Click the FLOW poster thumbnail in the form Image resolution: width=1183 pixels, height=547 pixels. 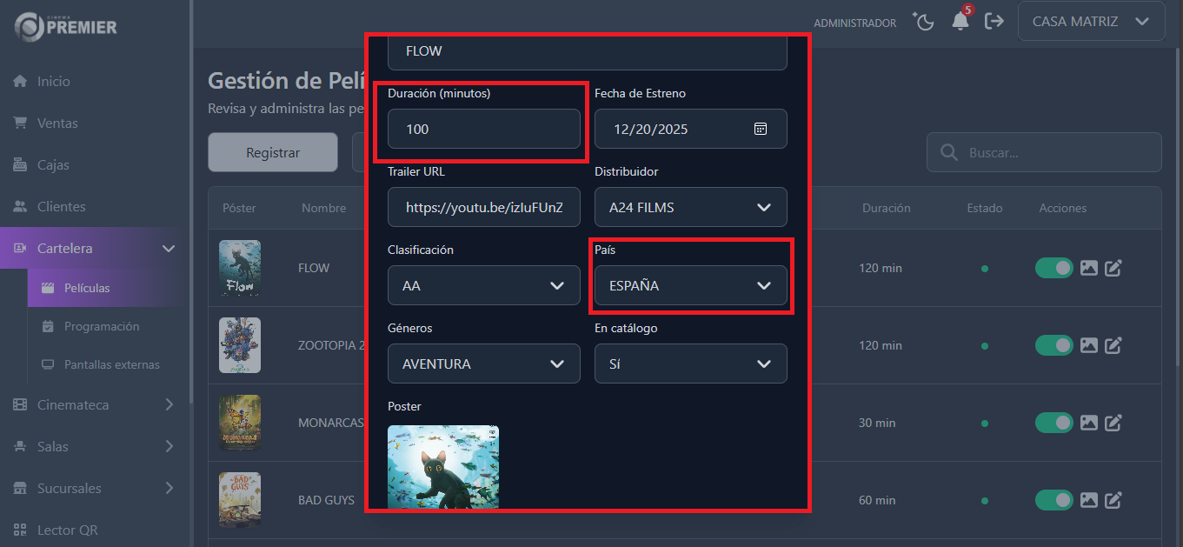443,467
